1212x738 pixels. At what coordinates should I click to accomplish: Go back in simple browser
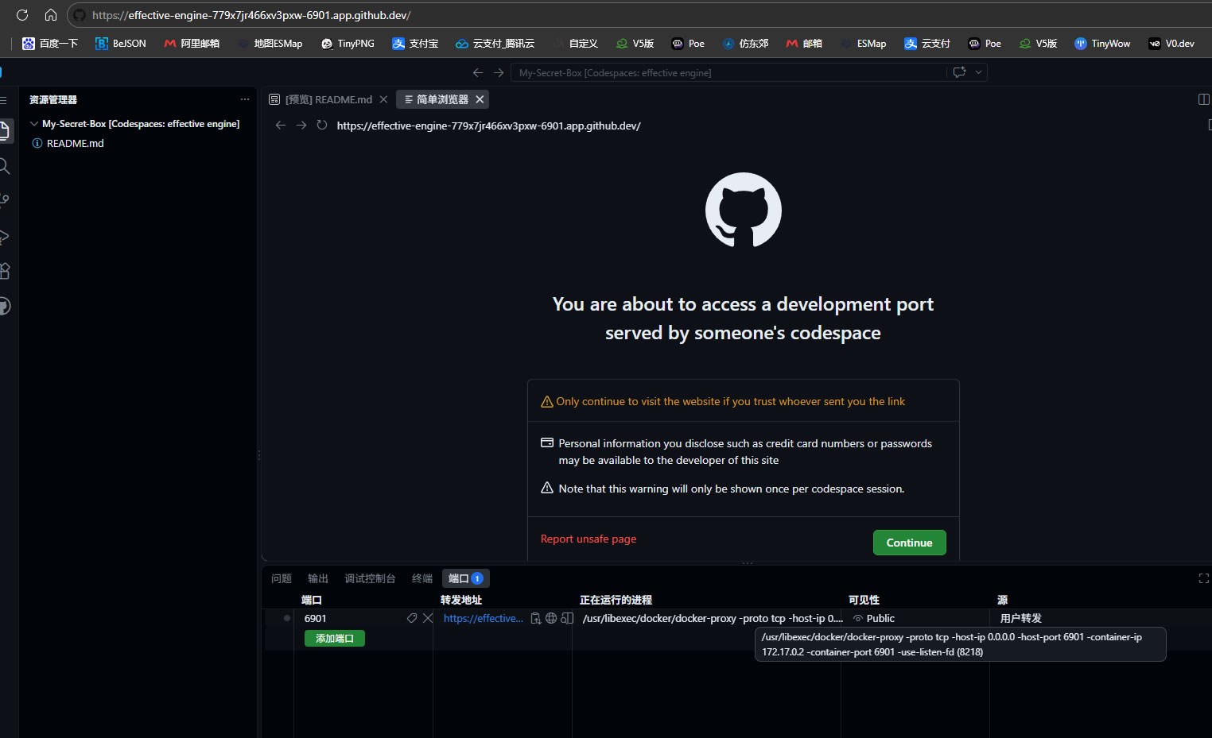tap(280, 126)
